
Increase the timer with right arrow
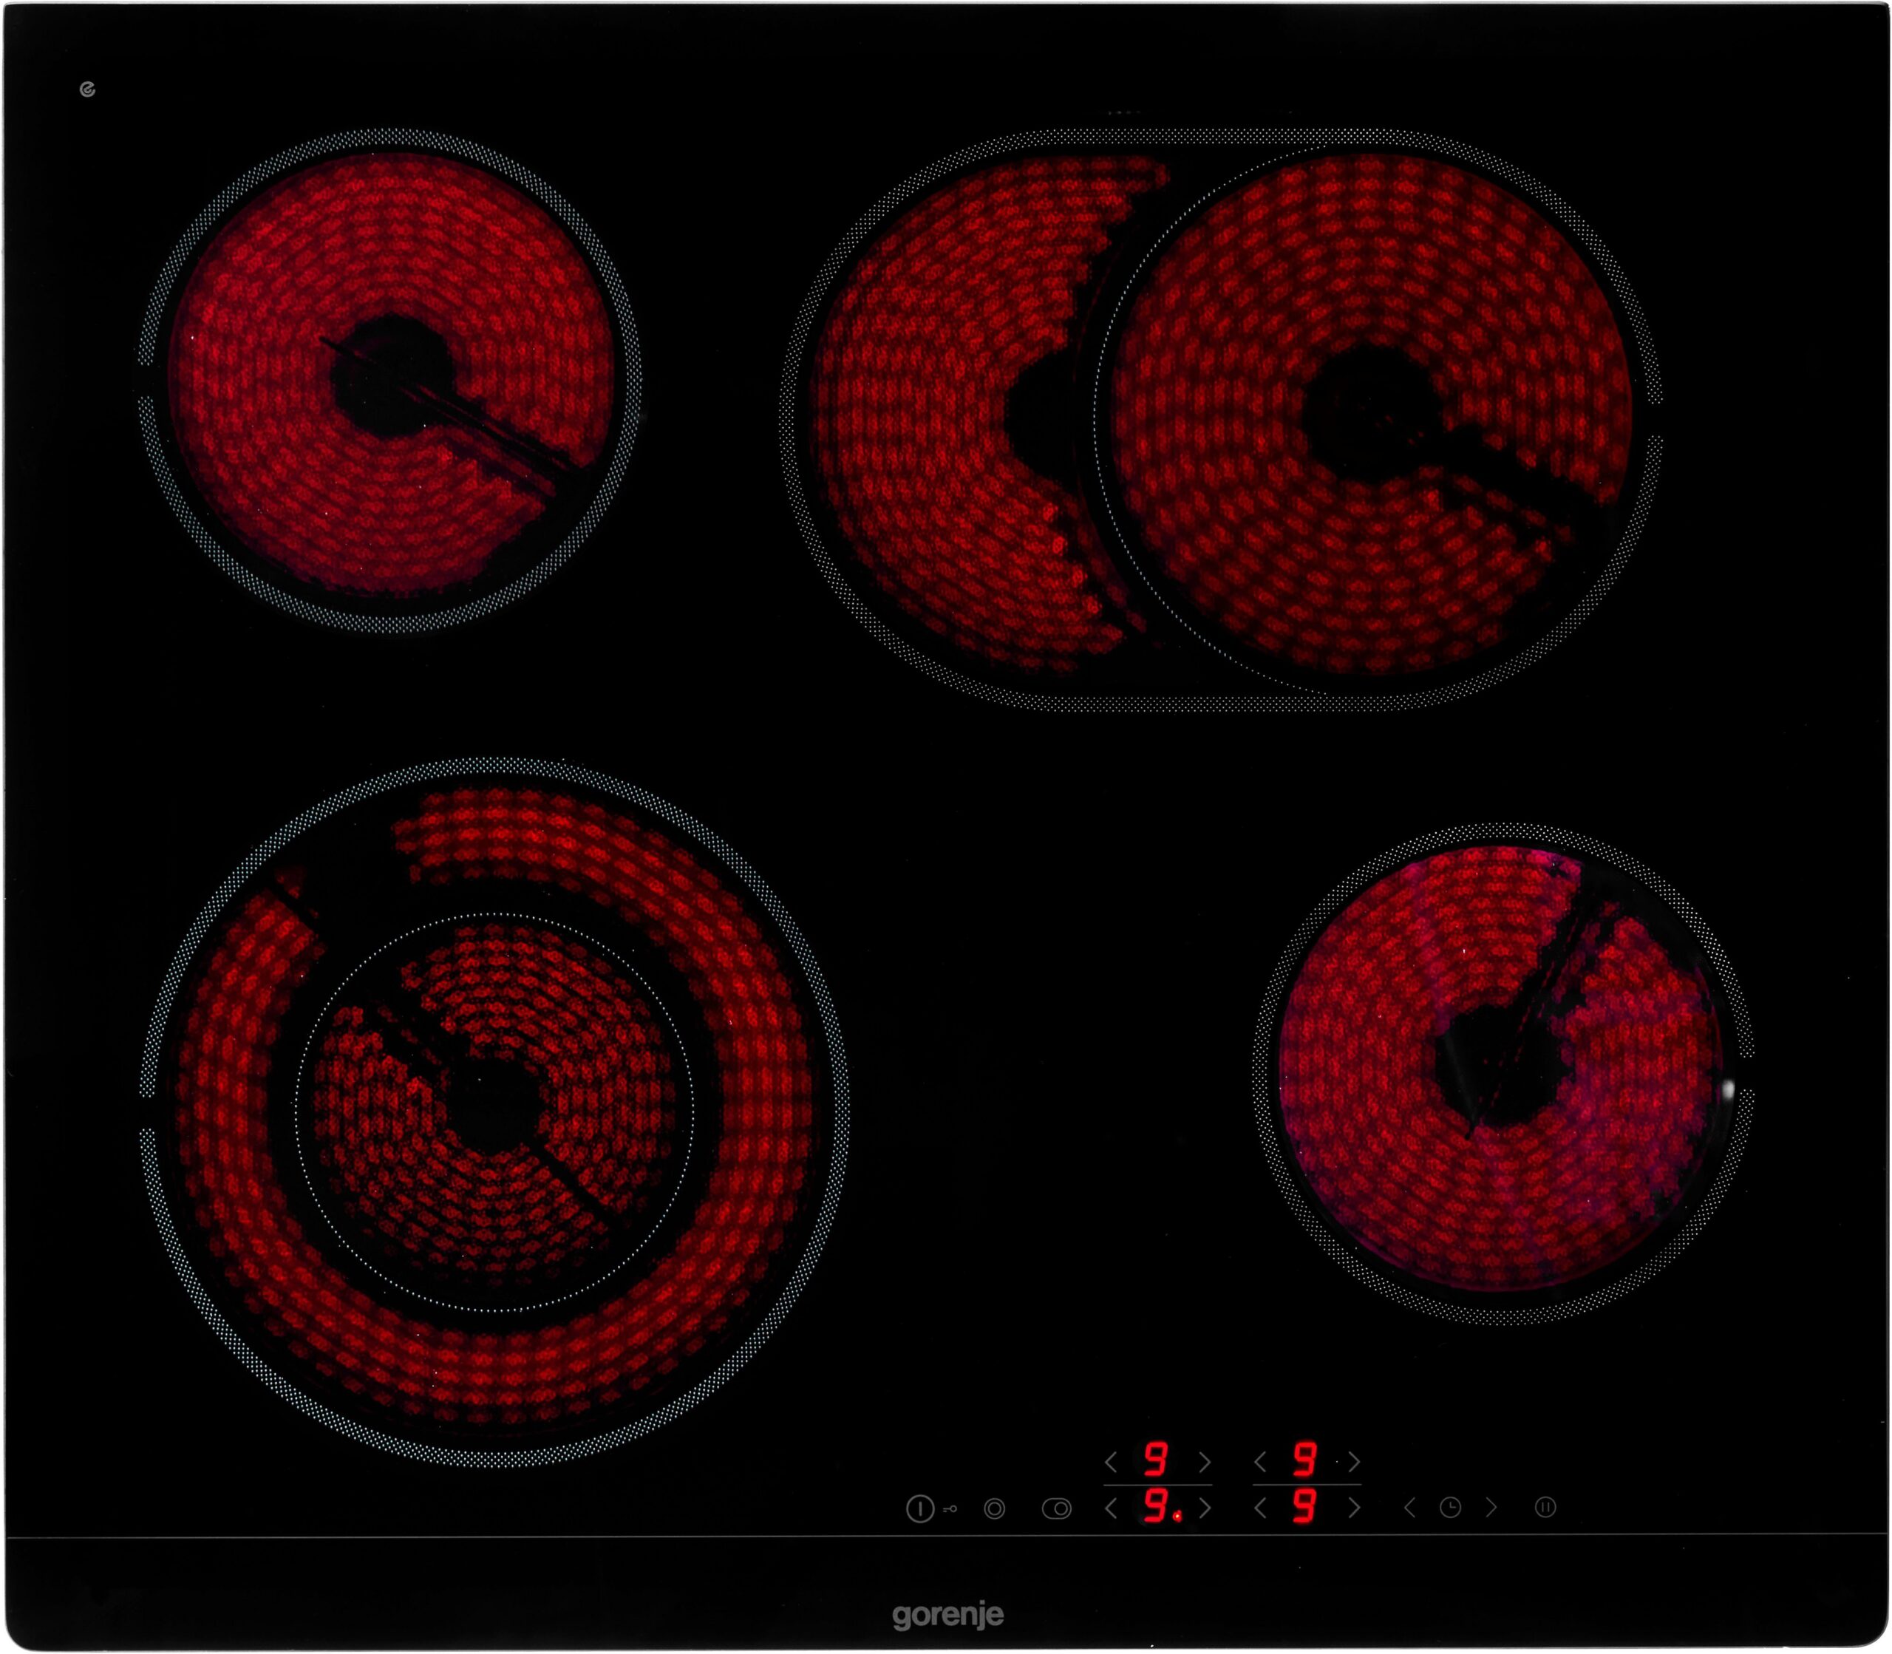tap(1491, 1508)
